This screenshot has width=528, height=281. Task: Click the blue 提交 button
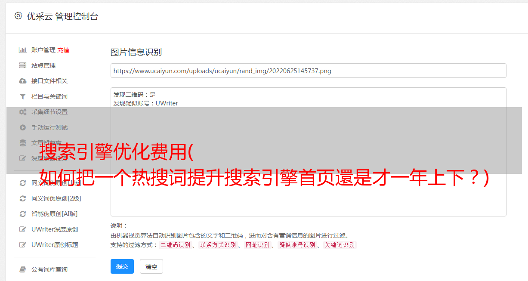pyautogui.click(x=122, y=266)
